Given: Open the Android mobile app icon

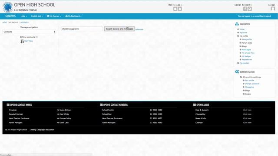Looking at the screenshot, I should [x=180, y=9].
